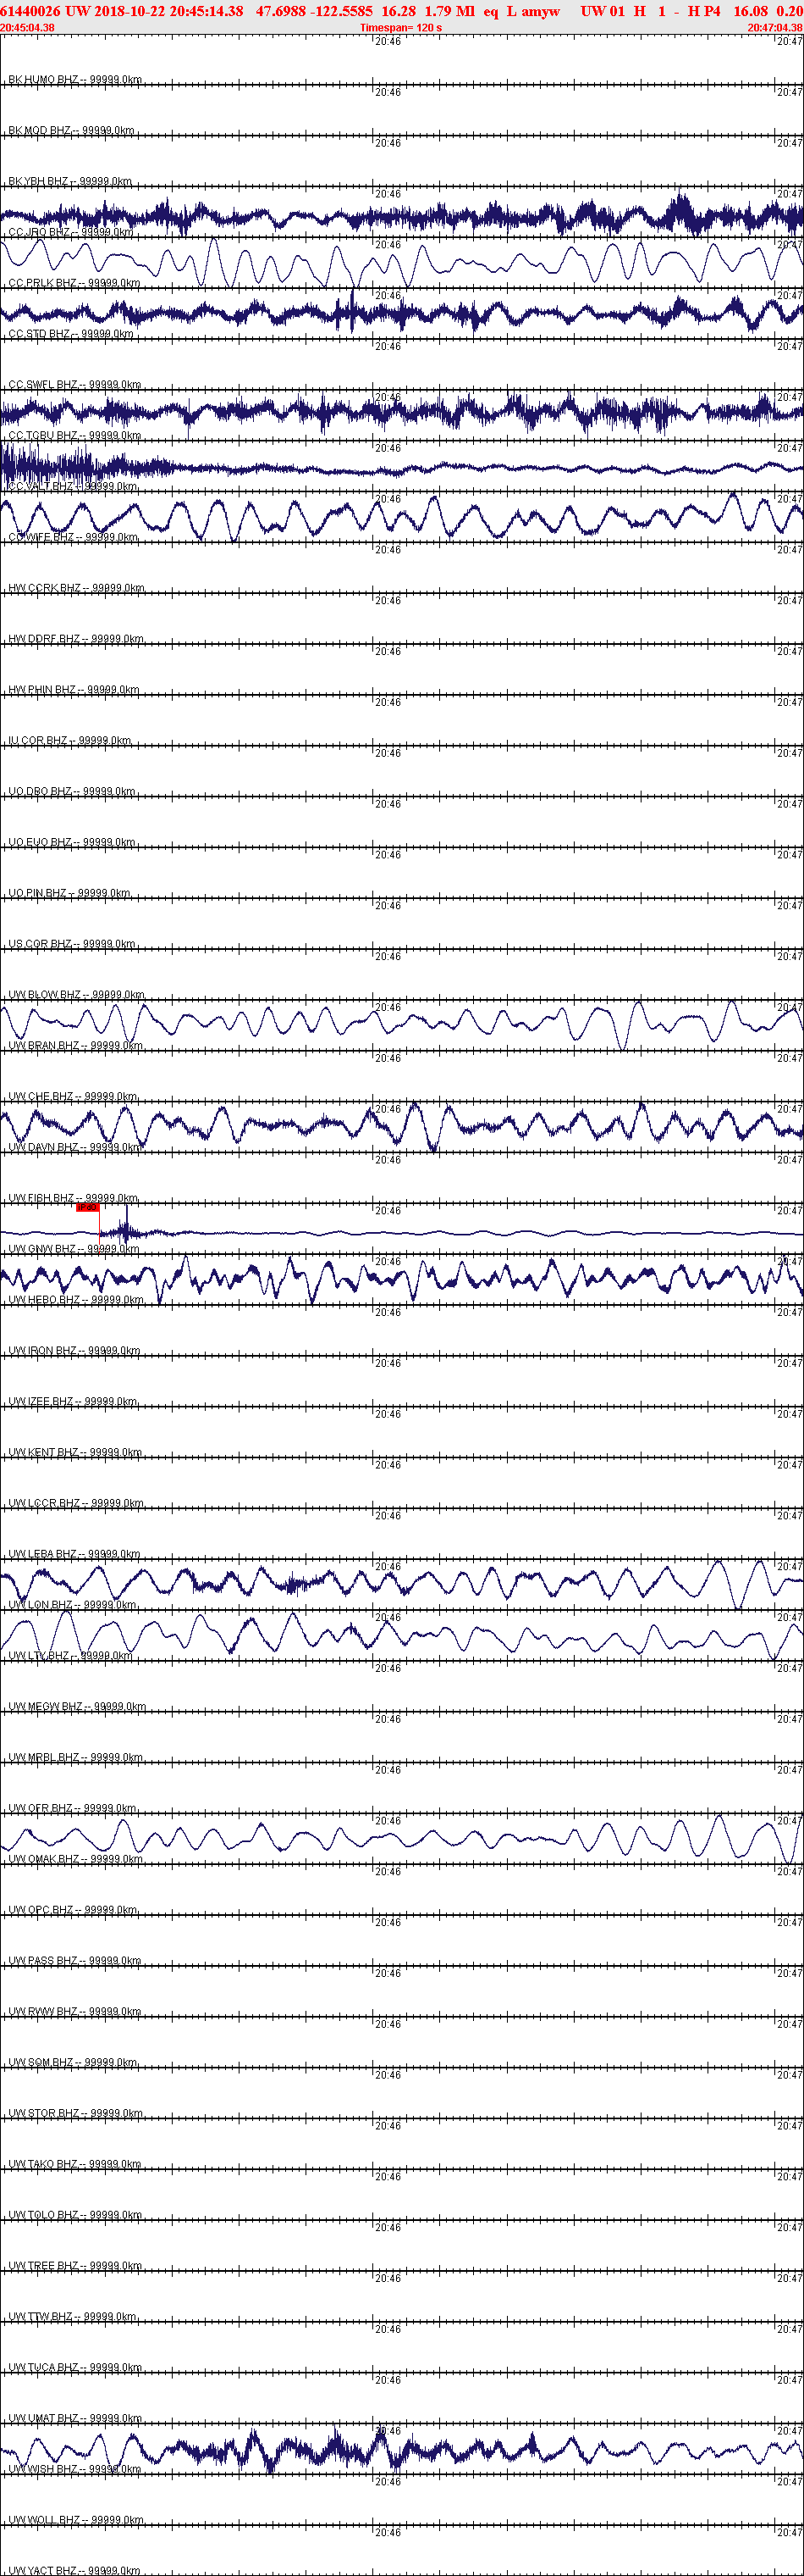The height and width of the screenshot is (2576, 804).
Task: Select the UW WISH BHZ channel label
Action: [x=75, y=2468]
